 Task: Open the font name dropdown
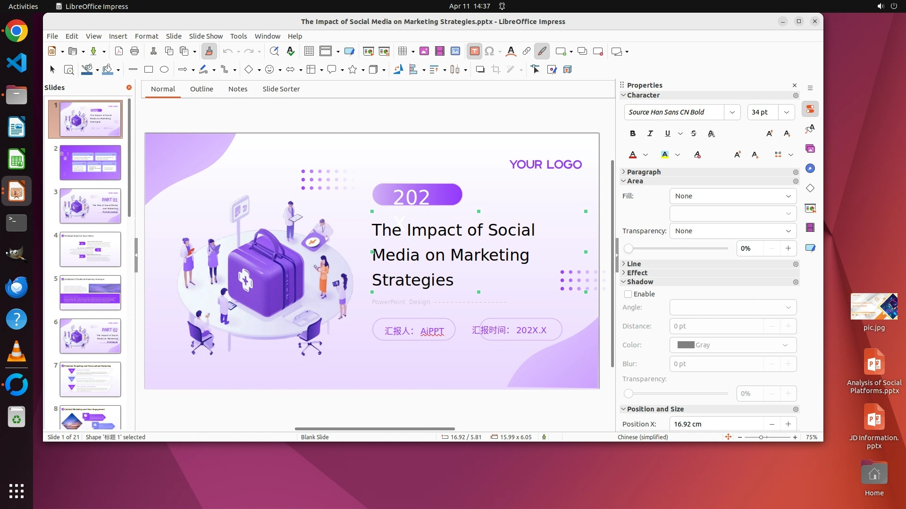pos(732,112)
